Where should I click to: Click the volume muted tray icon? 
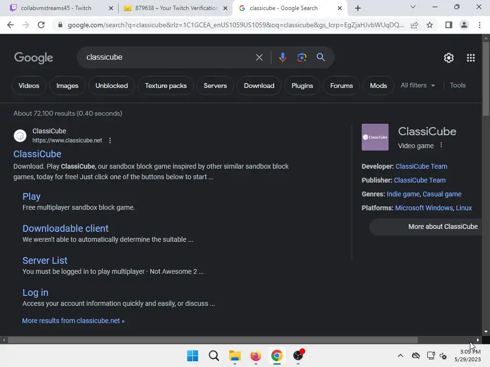(x=443, y=356)
